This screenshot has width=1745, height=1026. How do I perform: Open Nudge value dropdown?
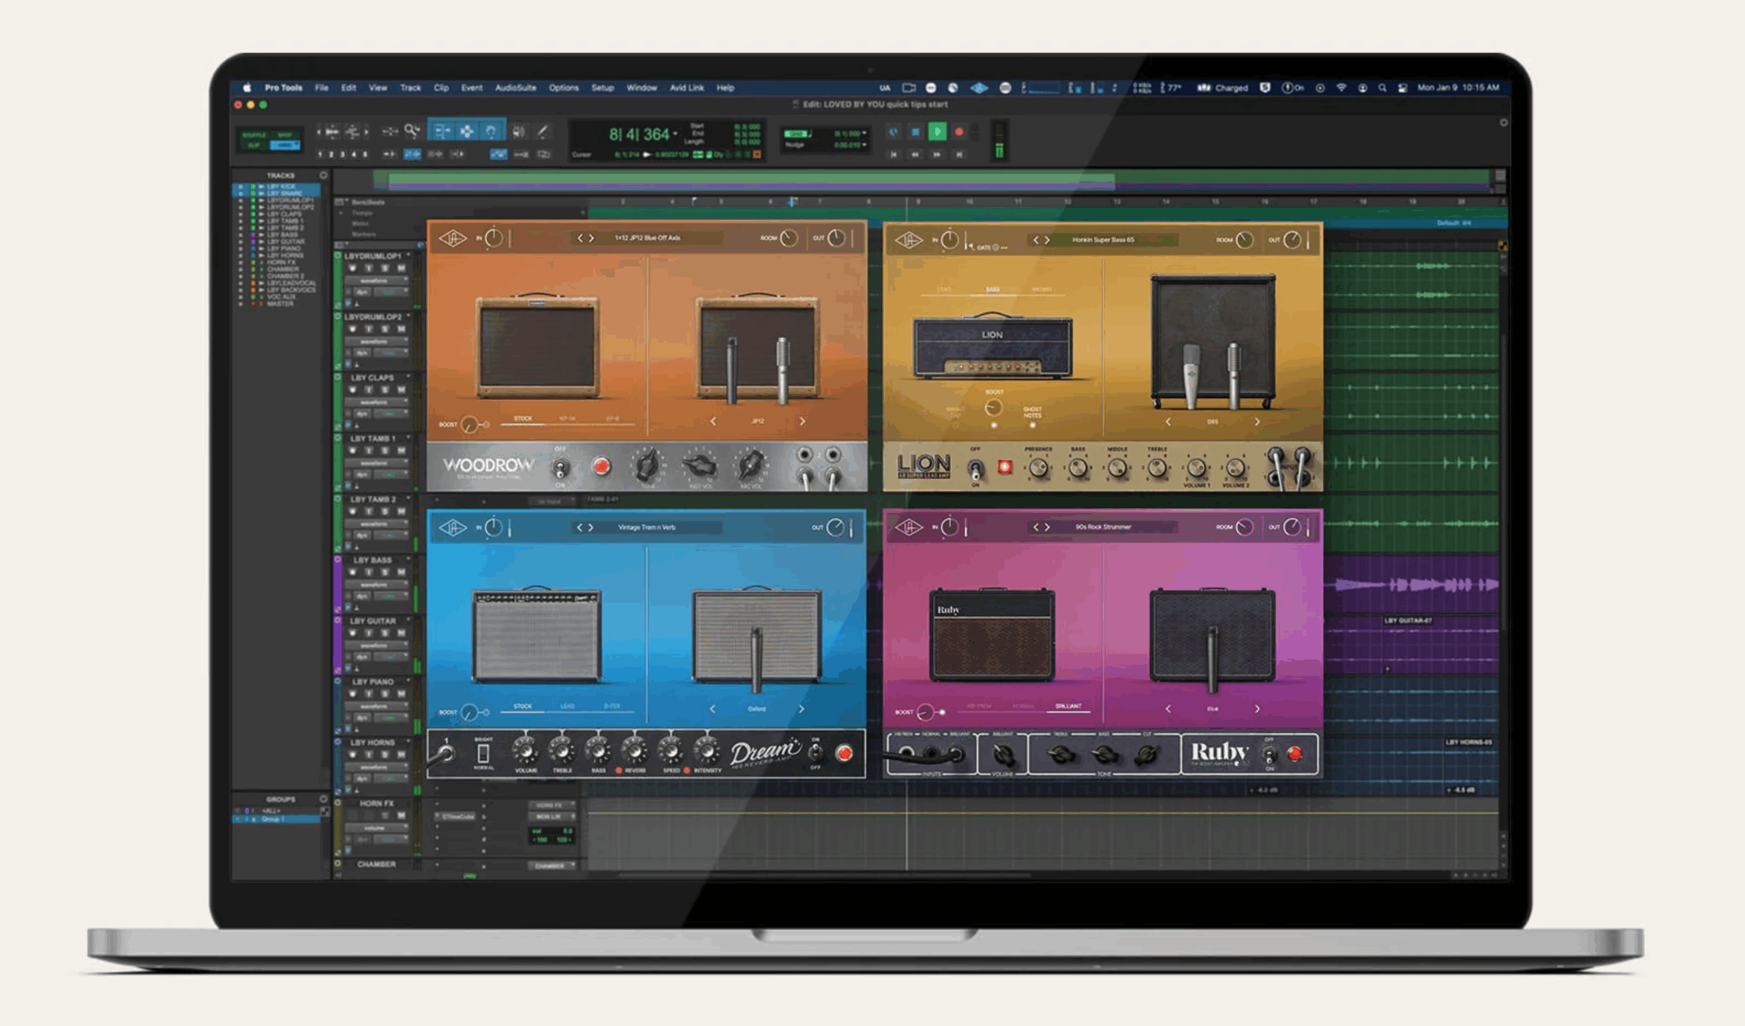pyautogui.click(x=864, y=144)
